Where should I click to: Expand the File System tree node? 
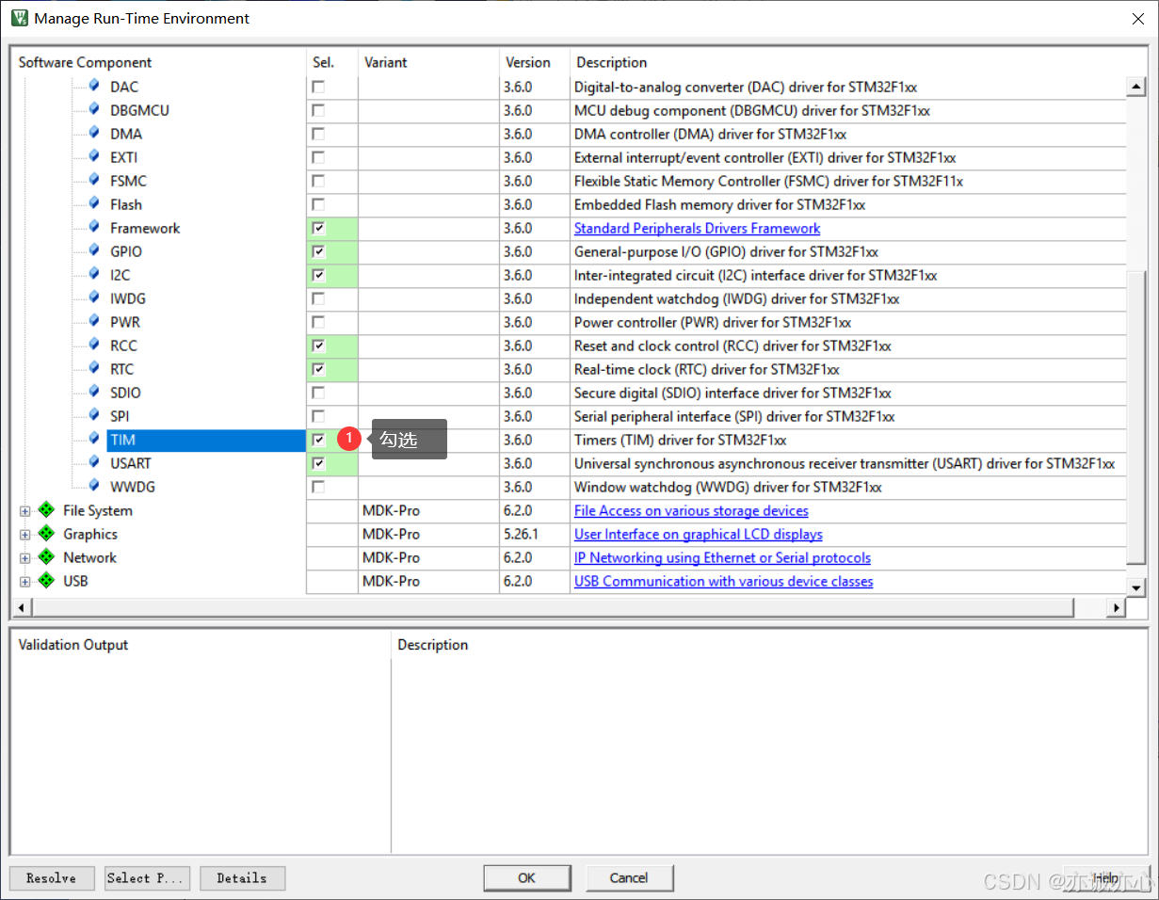tap(24, 510)
